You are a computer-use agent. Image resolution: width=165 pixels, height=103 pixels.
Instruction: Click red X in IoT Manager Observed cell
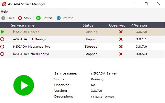coord(121,39)
